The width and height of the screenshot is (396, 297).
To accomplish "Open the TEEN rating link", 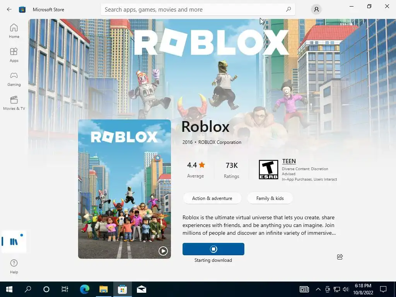I will pyautogui.click(x=289, y=161).
